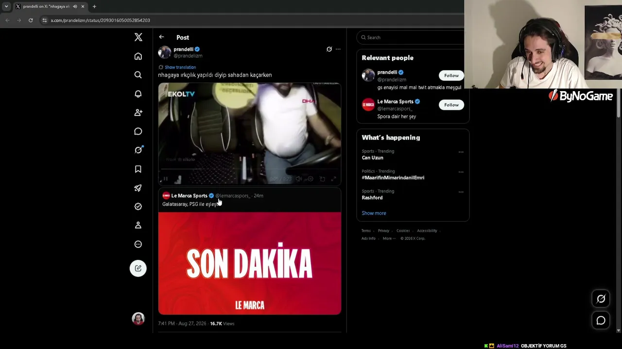
Task: Open trending topic Can Uzun
Action: coord(373,158)
